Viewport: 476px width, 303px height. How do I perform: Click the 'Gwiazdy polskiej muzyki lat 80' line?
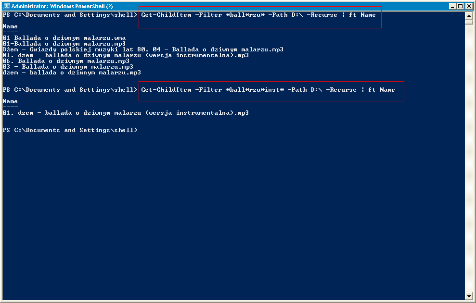[143, 49]
